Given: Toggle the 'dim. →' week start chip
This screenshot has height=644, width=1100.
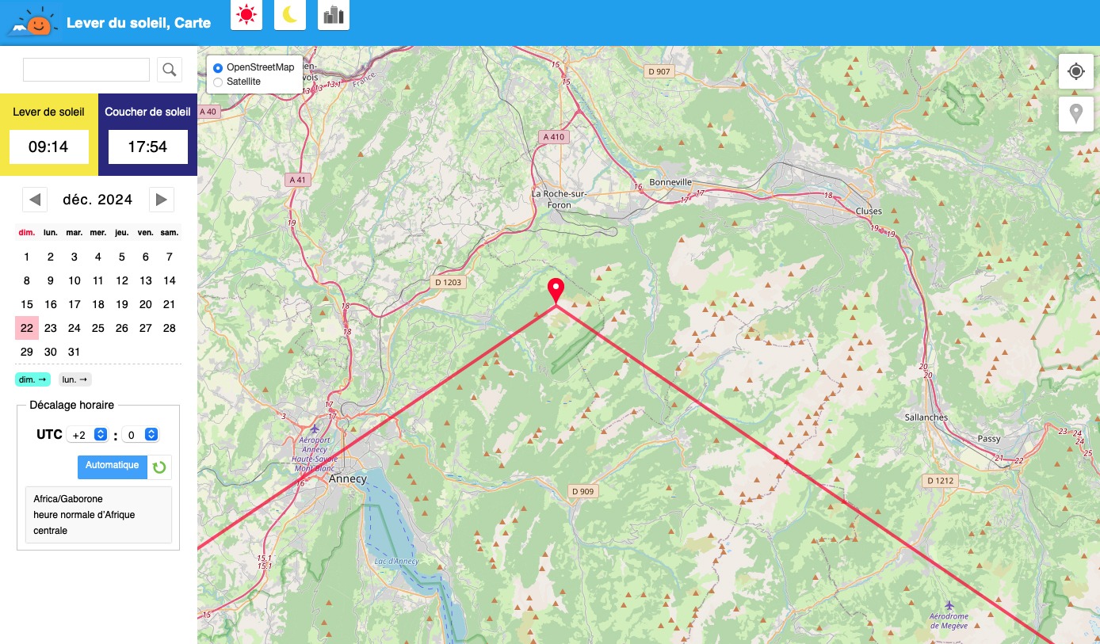Looking at the screenshot, I should (32, 379).
